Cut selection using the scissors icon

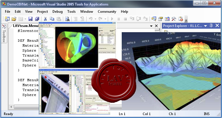tap(45, 19)
